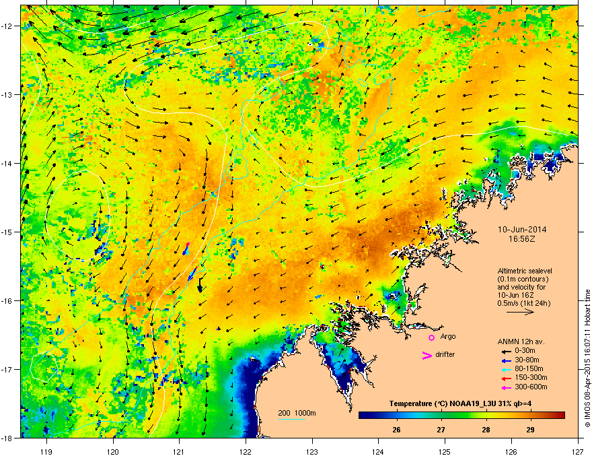Select the time label 16:56Z
Viewport: 592px width, 458px height.
[522, 239]
